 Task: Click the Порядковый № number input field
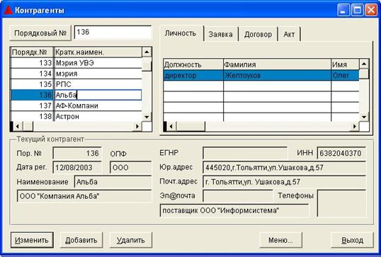(113, 33)
